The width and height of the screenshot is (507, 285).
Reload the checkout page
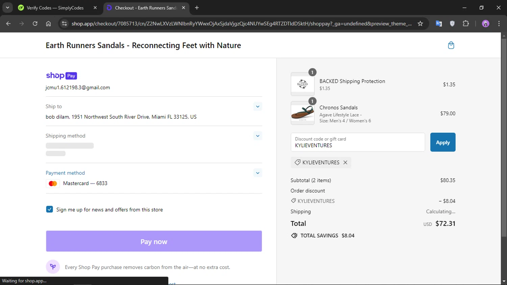35,24
